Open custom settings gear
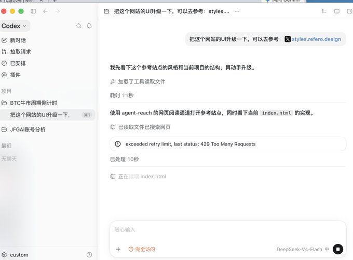The width and height of the screenshot is (353, 260). pos(4,255)
